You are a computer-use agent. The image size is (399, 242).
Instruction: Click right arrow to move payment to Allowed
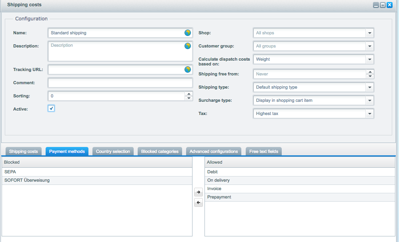198,192
